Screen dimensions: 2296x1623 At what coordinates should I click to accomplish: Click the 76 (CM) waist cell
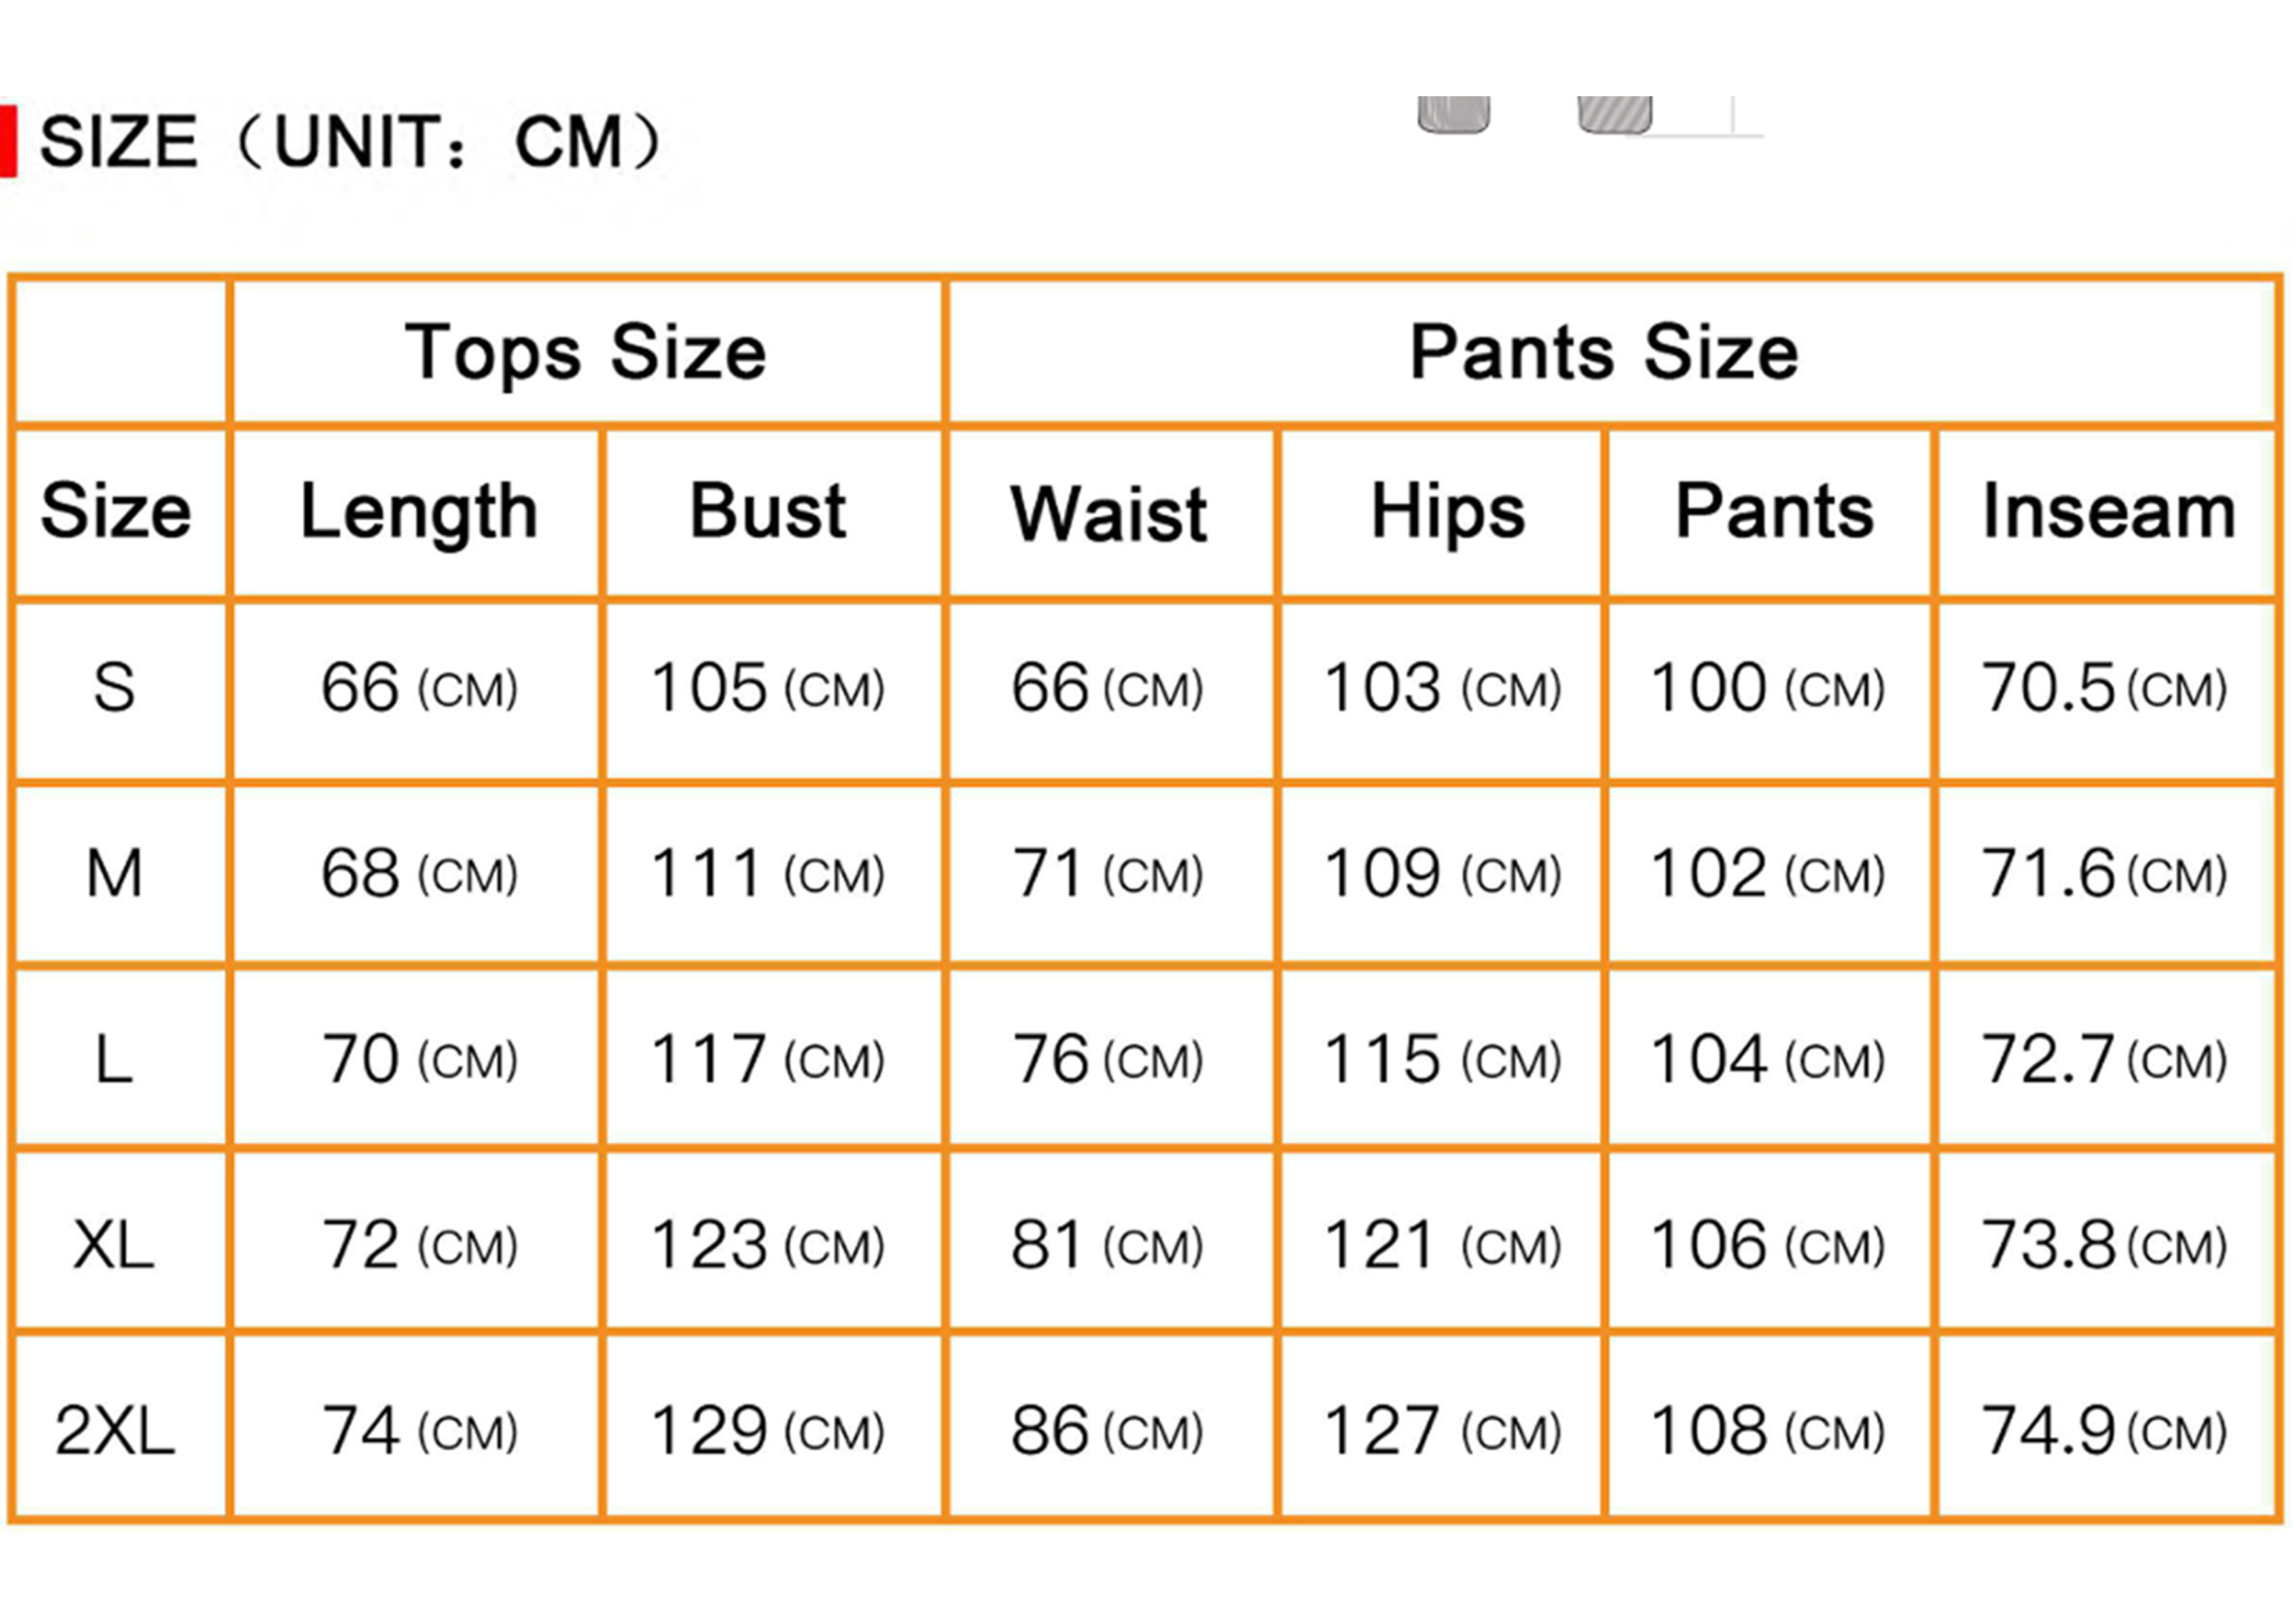coord(1107,1060)
